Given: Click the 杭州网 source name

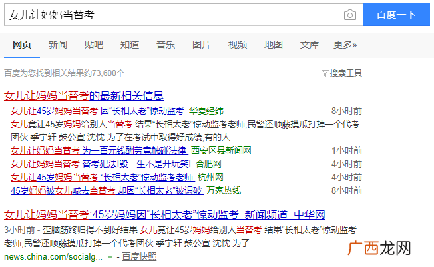Looking at the screenshot, I should click(x=210, y=177).
